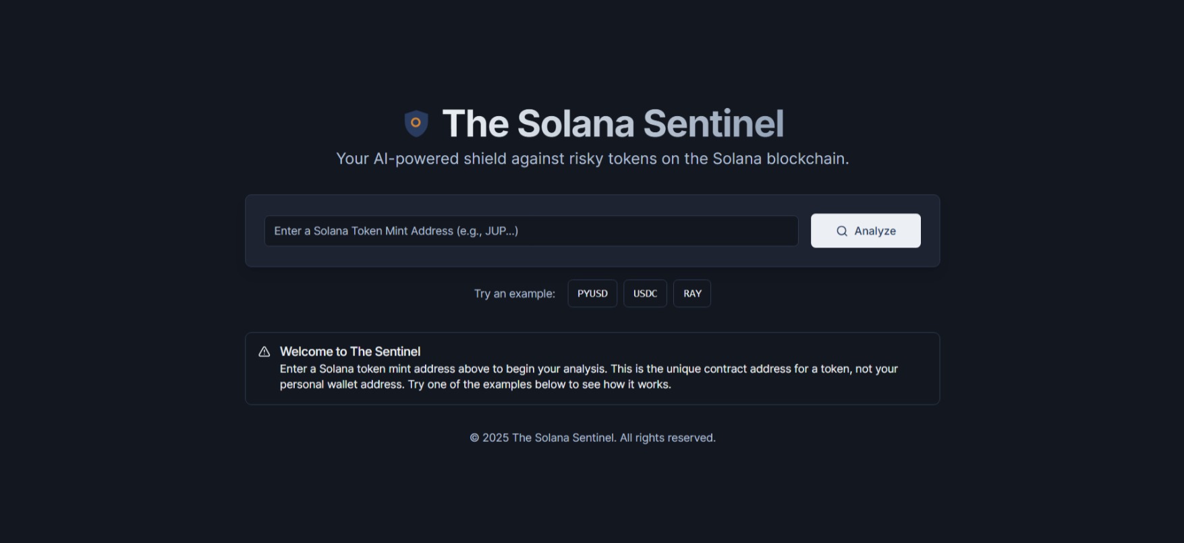The height and width of the screenshot is (543, 1184).
Task: Click the alert icon next to Welcome heading
Action: (x=263, y=351)
